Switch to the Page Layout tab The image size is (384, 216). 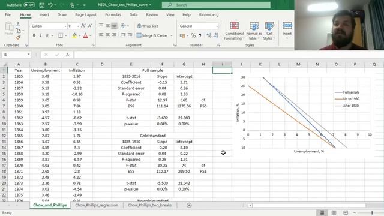(86, 14)
